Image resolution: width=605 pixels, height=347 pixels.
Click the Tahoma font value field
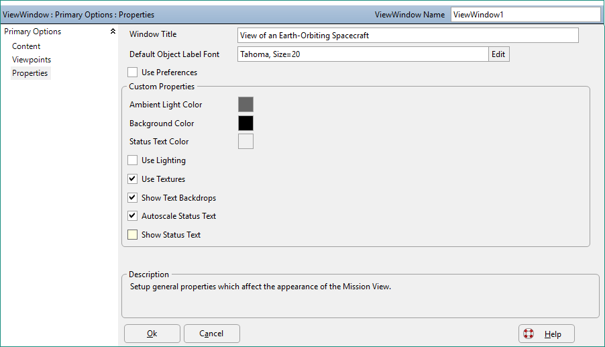pos(363,54)
